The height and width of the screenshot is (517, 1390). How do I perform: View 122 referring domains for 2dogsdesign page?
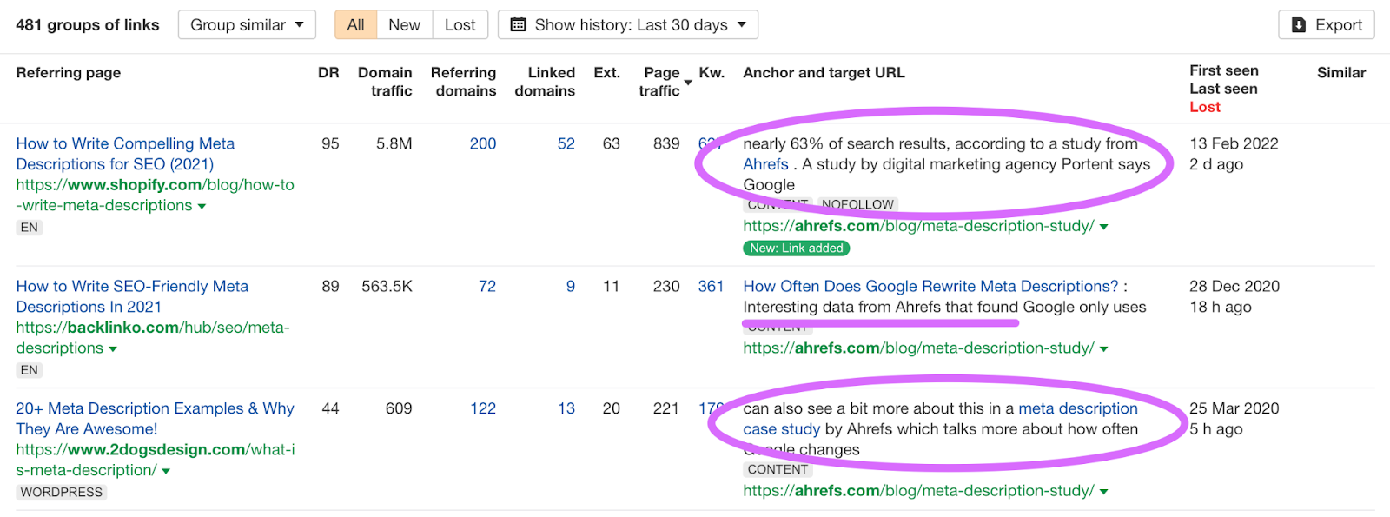coord(483,408)
